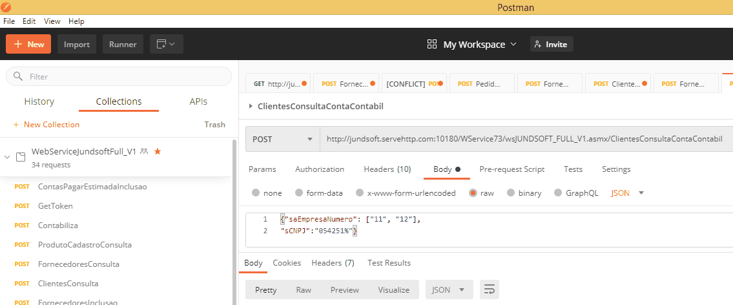This screenshot has width=733, height=305.
Task: Open the ProdutoCadastroConsulta request
Action: [x=85, y=245]
